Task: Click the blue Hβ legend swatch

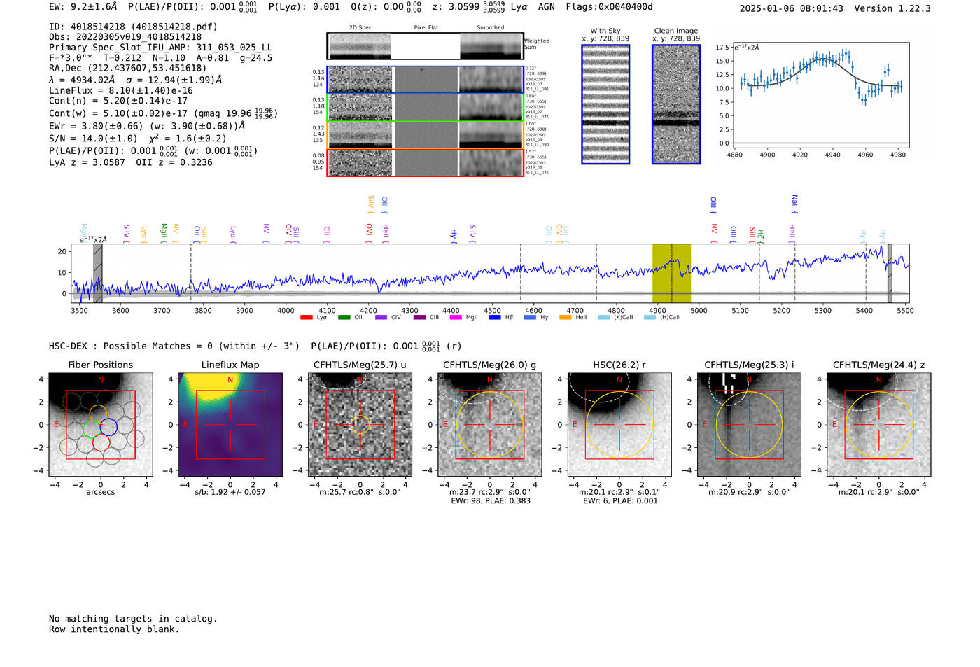Action: coord(495,317)
